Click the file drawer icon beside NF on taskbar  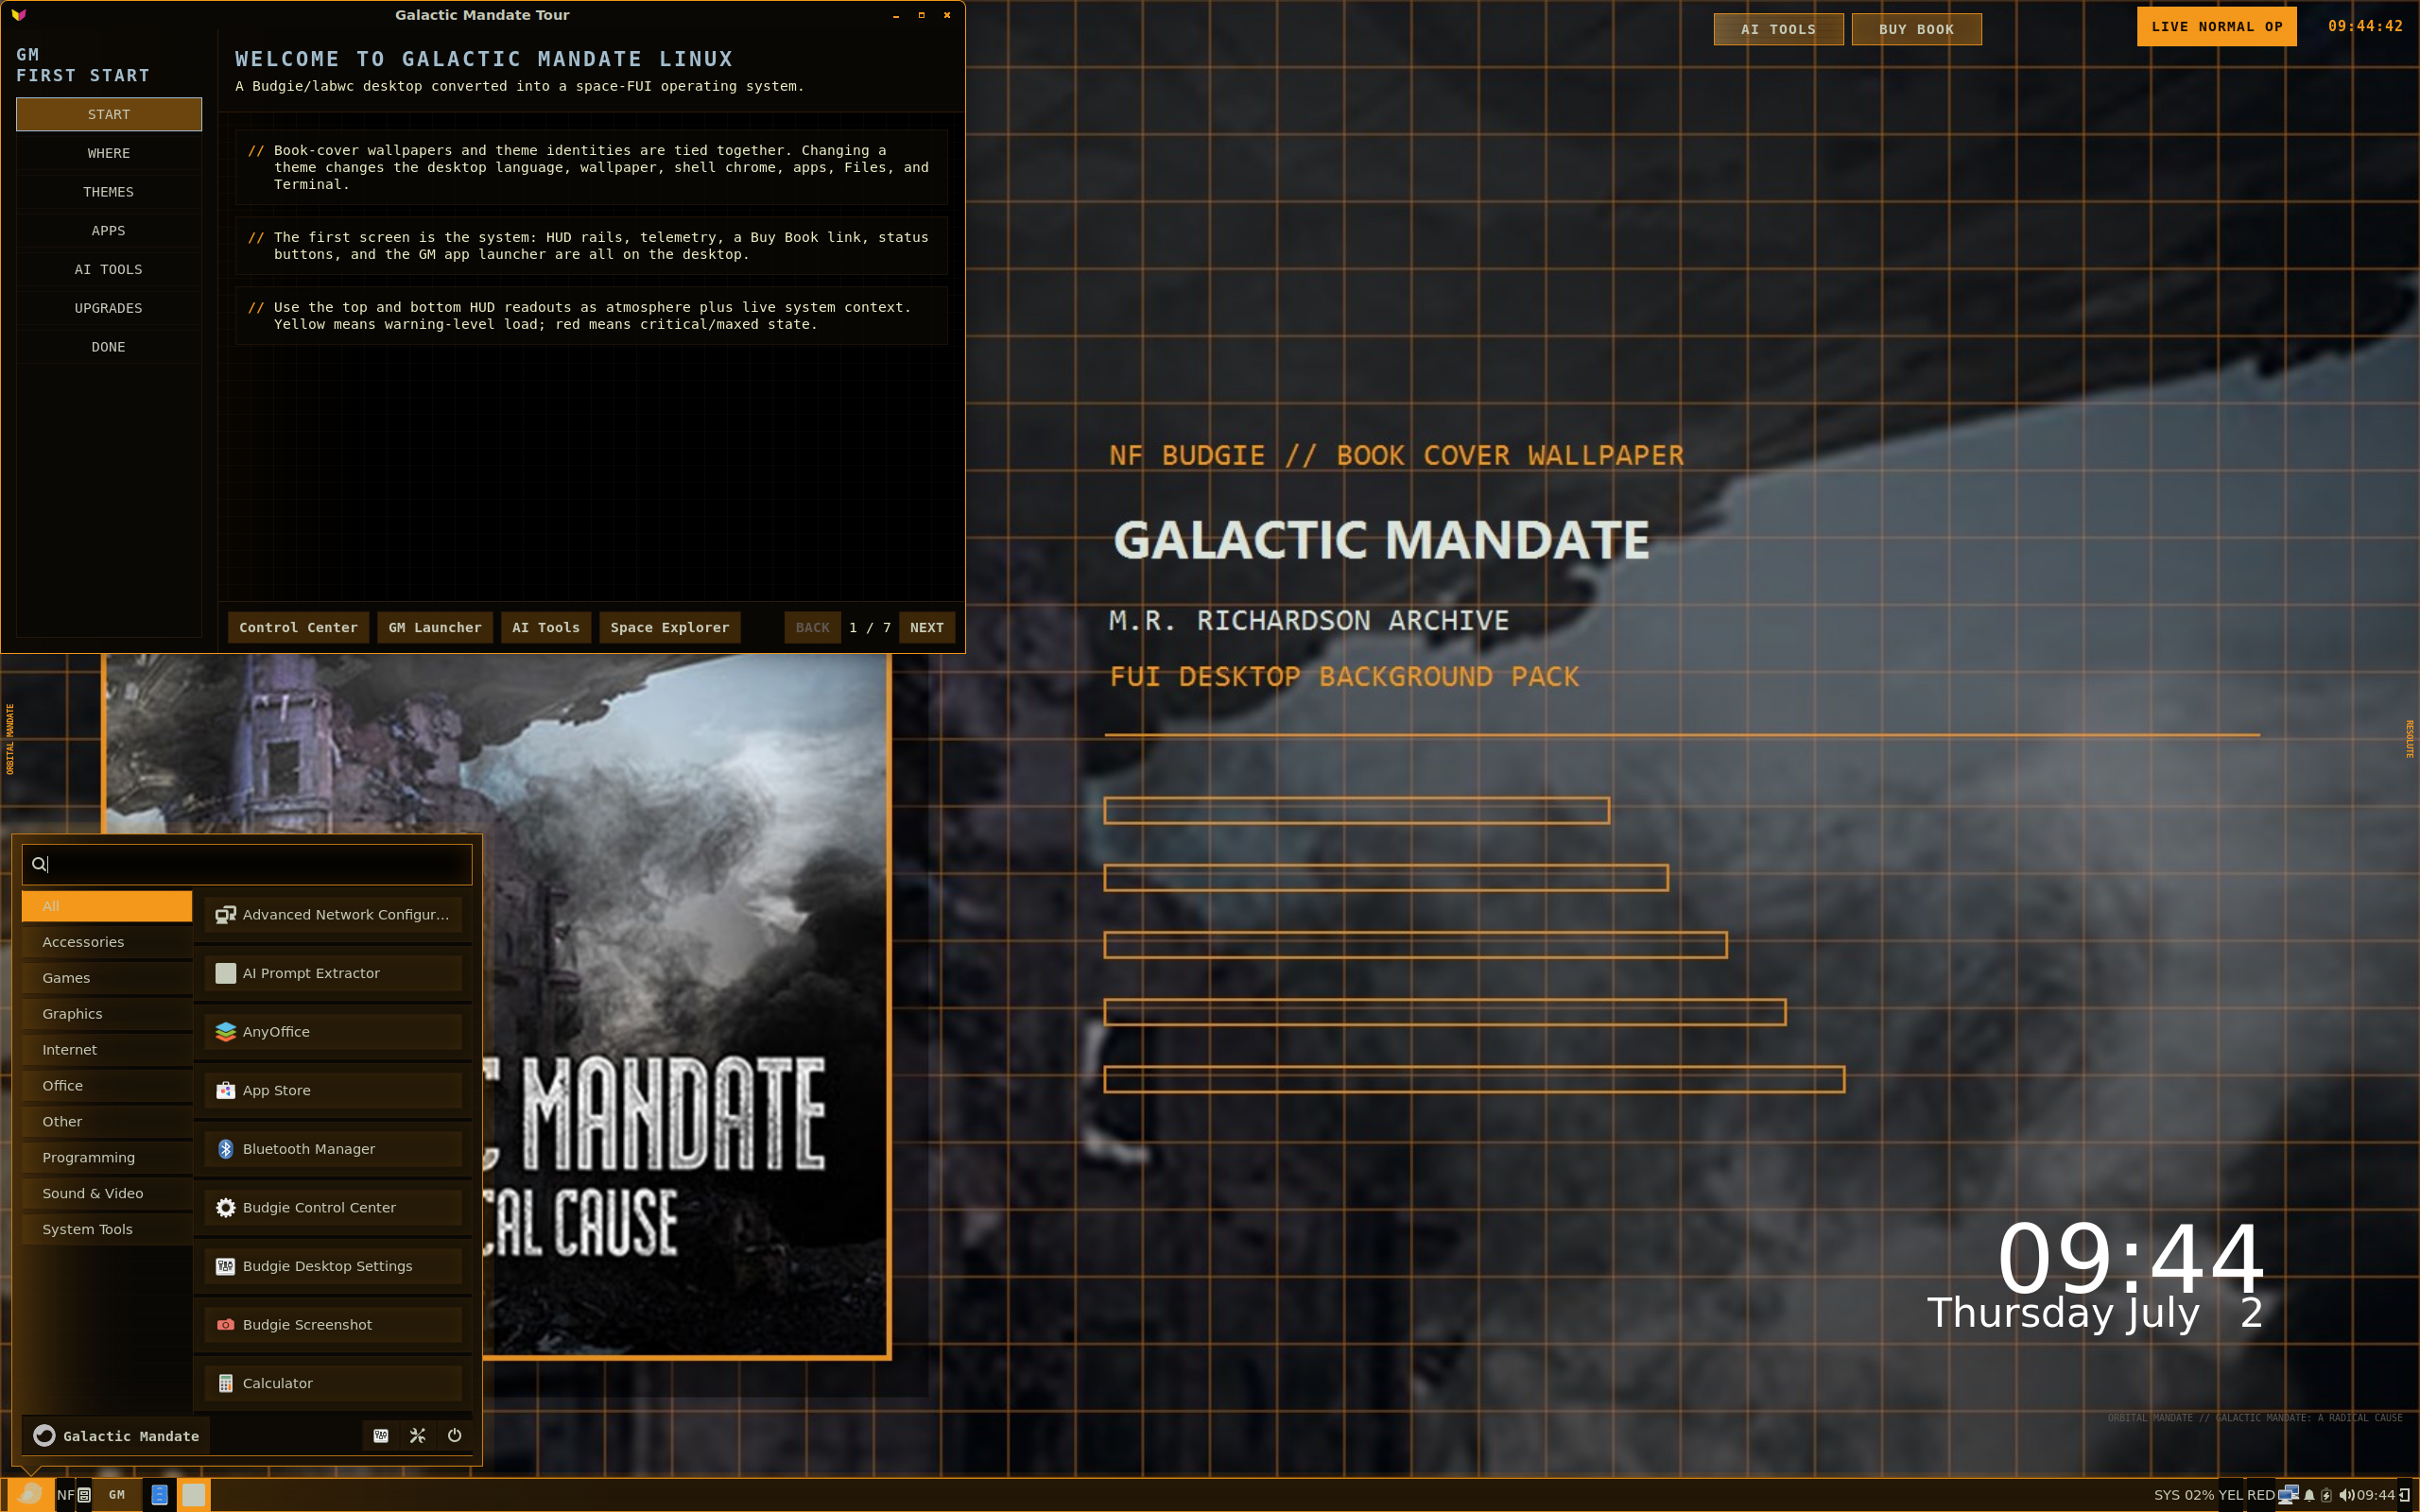point(84,1495)
